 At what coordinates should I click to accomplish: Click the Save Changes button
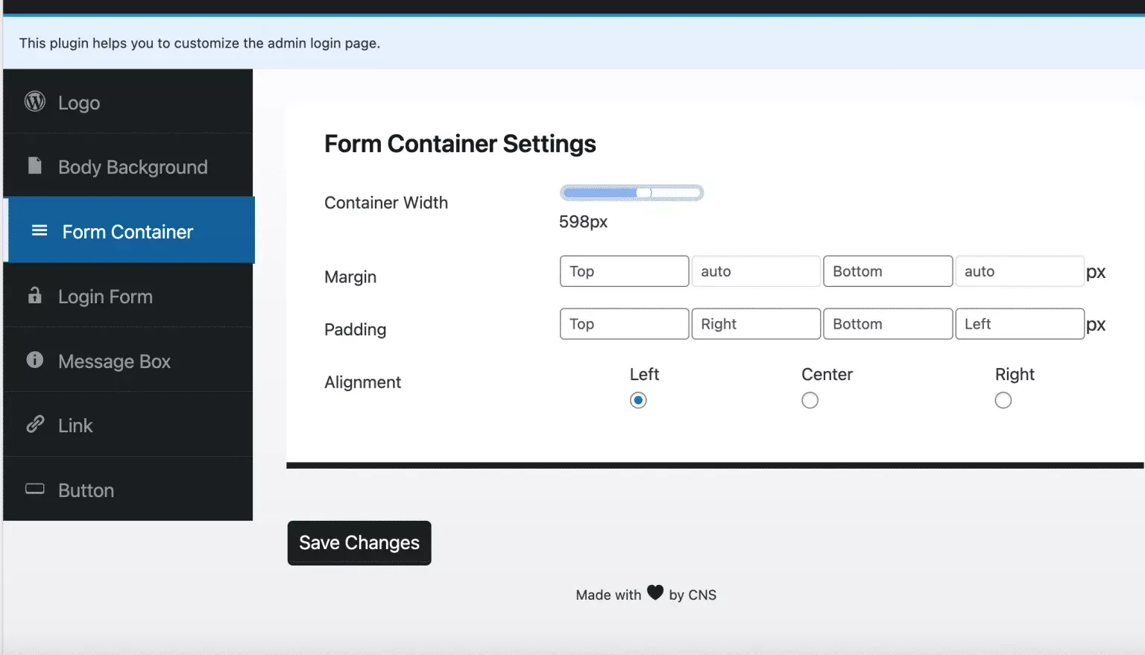point(359,542)
